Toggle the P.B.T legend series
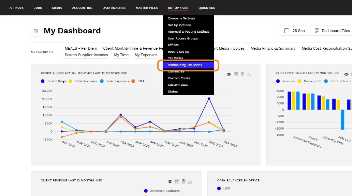 [x=138, y=81]
